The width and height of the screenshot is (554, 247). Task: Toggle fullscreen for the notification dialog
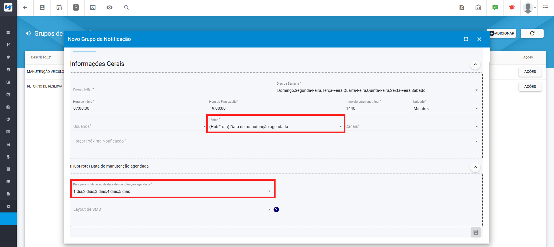466,39
